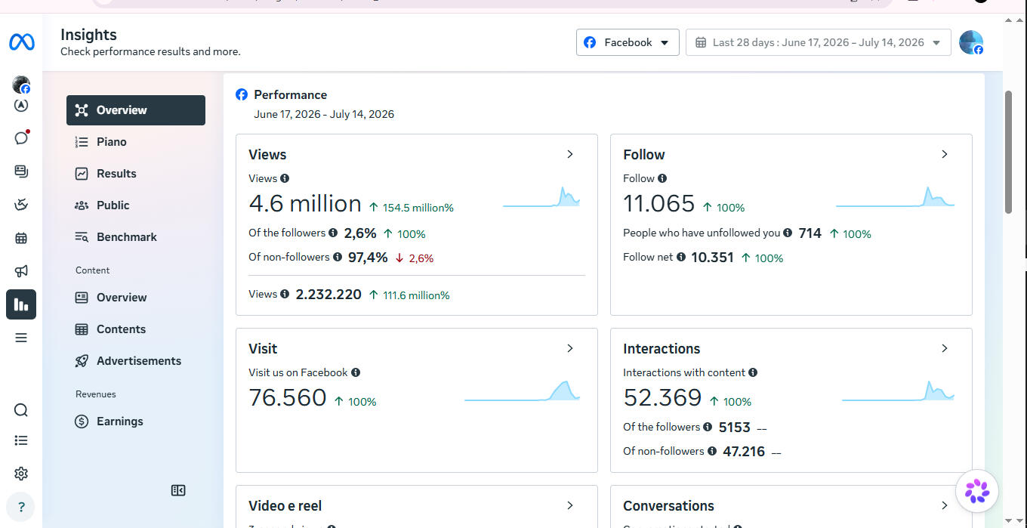The width and height of the screenshot is (1027, 528).
Task: Click the help question mark icon
Action: click(21, 507)
